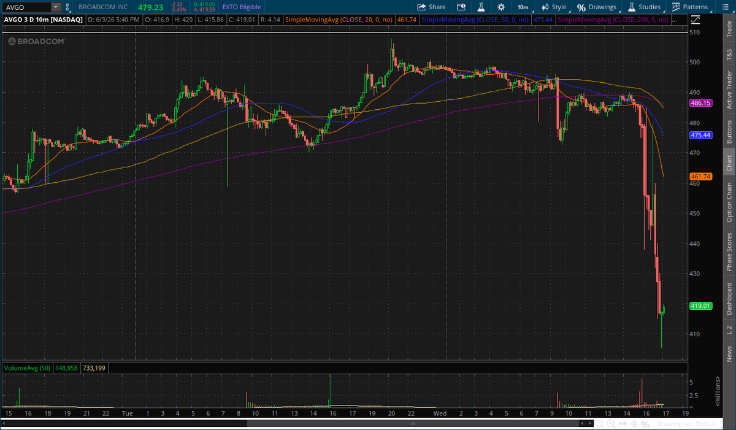This screenshot has height=430, width=736.
Task: Click the 461.74 orange price bubble
Action: [700, 176]
